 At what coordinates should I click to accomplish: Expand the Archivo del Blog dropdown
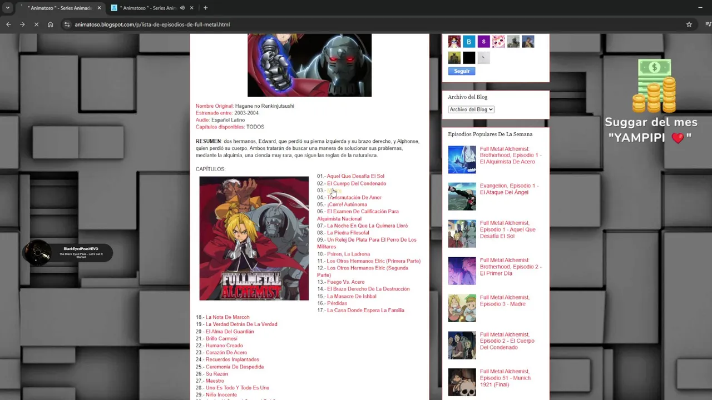471,109
